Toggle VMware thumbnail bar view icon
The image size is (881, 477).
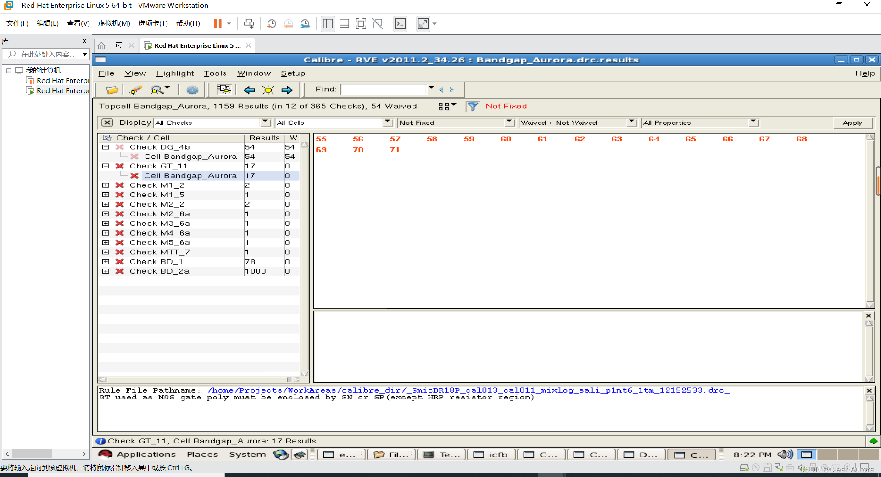[344, 23]
